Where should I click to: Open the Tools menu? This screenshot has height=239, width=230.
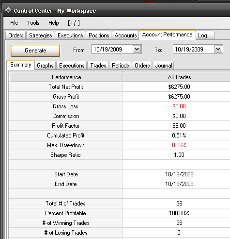(x=33, y=23)
